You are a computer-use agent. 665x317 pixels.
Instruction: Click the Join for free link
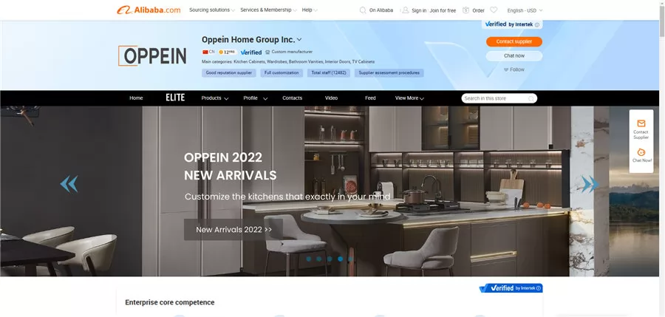[443, 10]
